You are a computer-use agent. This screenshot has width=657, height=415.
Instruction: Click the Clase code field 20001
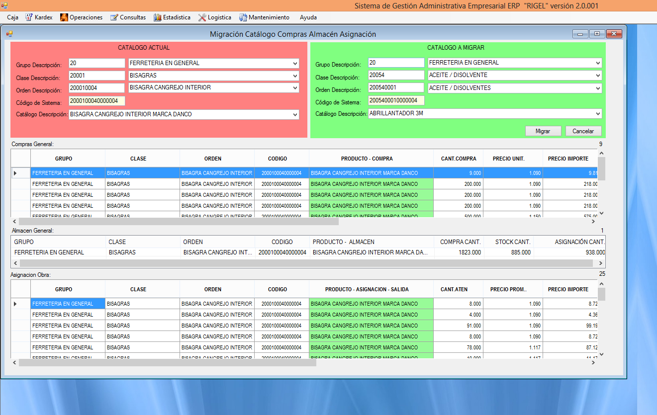(97, 76)
